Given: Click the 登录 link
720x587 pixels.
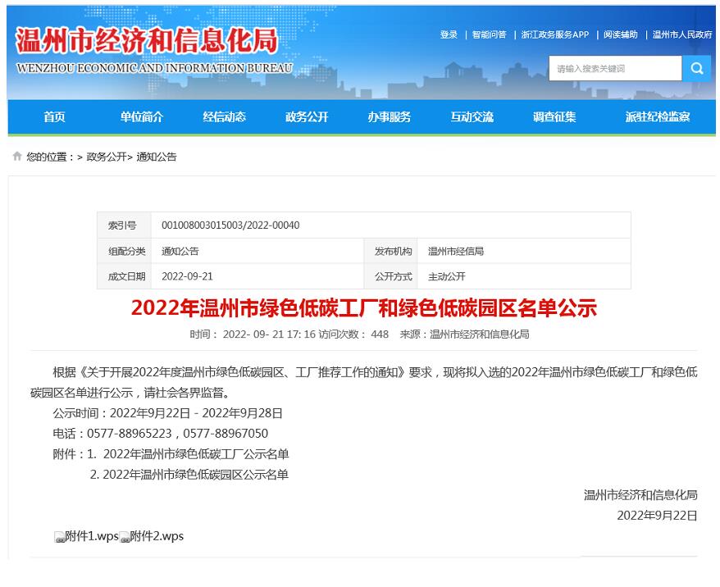Looking at the screenshot, I should point(449,35).
